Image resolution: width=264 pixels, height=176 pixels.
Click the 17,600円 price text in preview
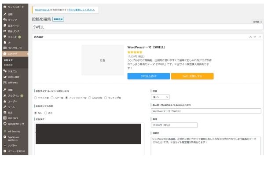136,56
